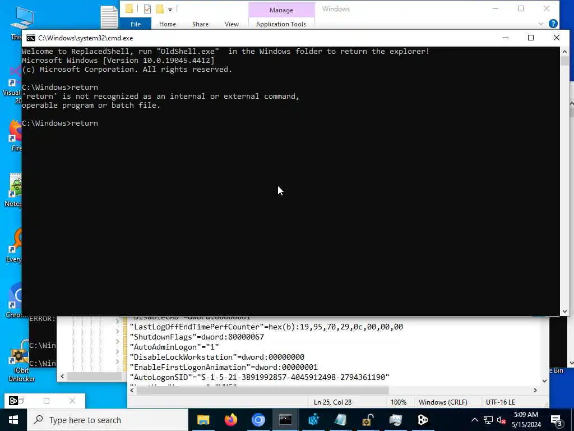Image resolution: width=574 pixels, height=431 pixels.
Task: Click the ShutdownFlags line in Notepad
Action: (197, 337)
